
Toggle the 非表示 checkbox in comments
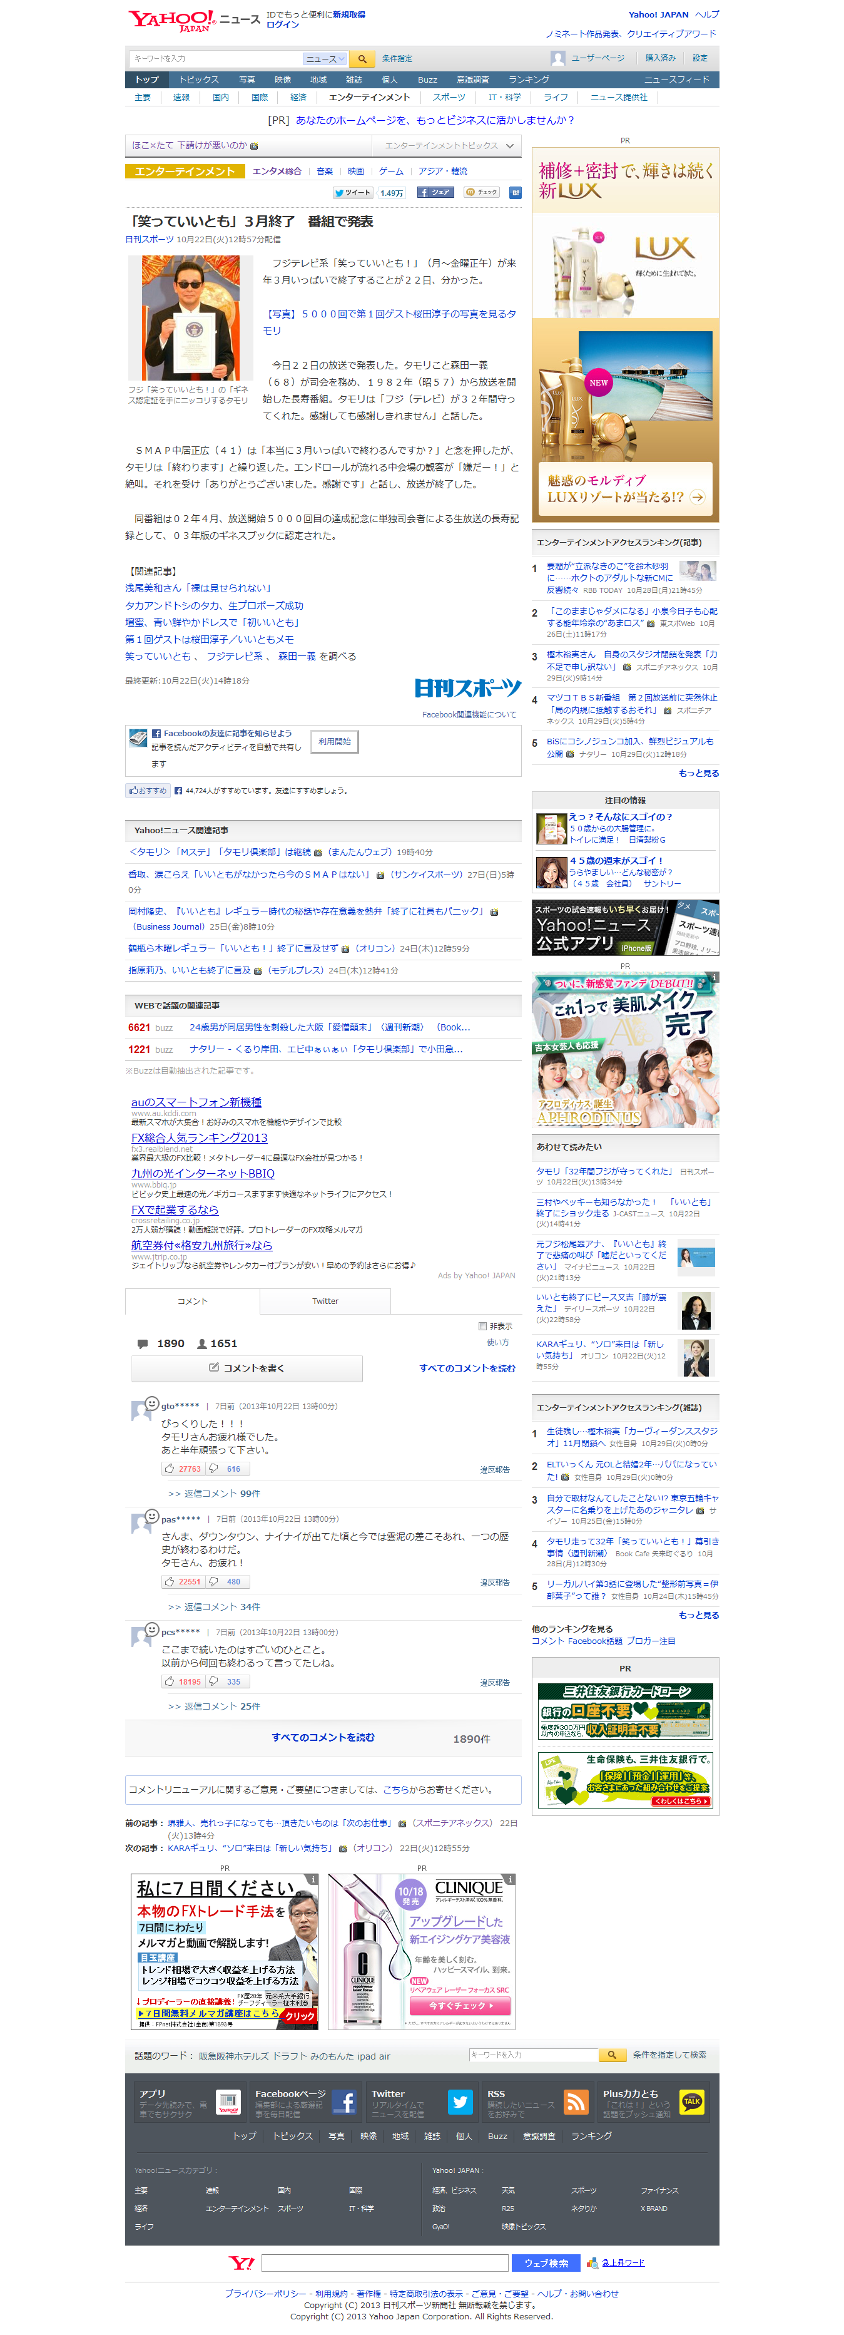pos(482,1326)
